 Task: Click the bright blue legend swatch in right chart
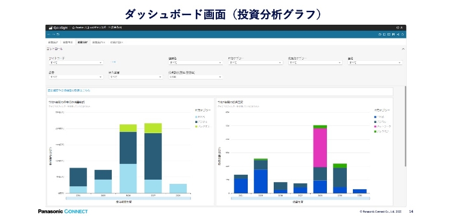coord(375,117)
